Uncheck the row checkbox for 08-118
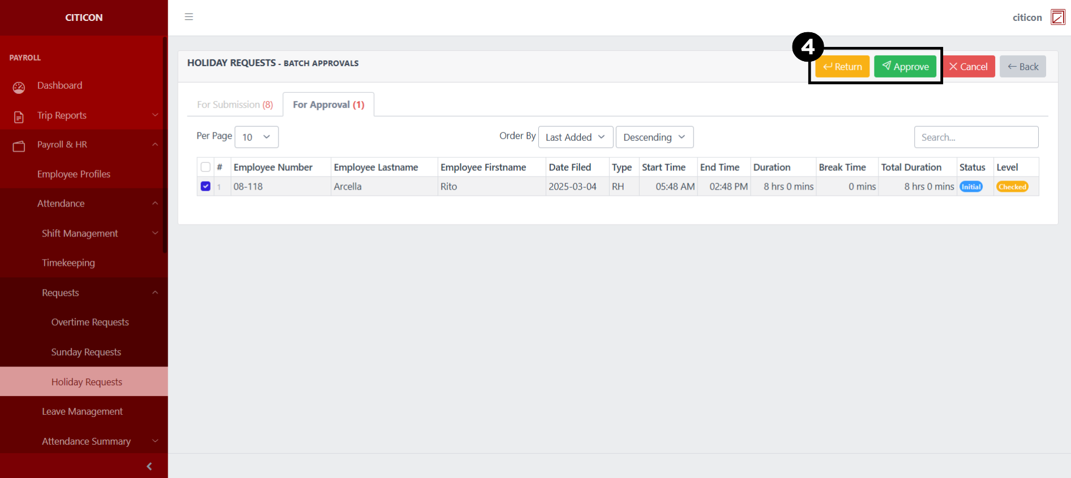This screenshot has width=1071, height=478. point(205,186)
